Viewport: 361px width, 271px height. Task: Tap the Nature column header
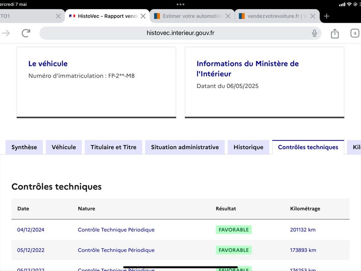click(86, 209)
